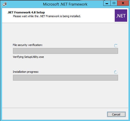Click the .NET Framework 4.8 Setup heading

coord(26,12)
